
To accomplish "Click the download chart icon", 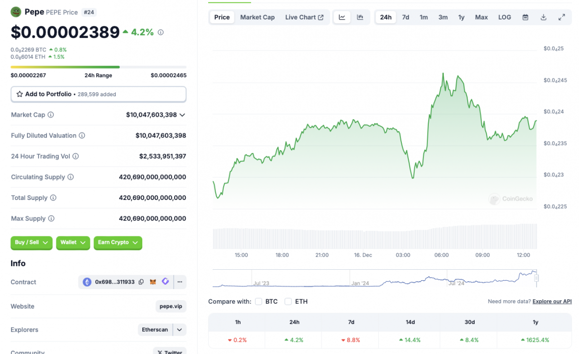I will (543, 17).
